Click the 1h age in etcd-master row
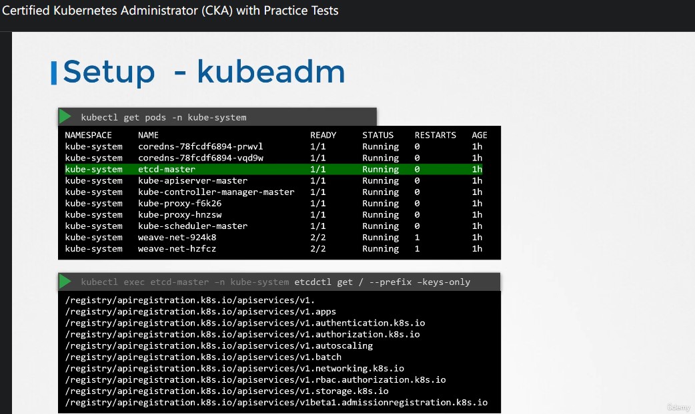The width and height of the screenshot is (695, 414). (x=477, y=169)
